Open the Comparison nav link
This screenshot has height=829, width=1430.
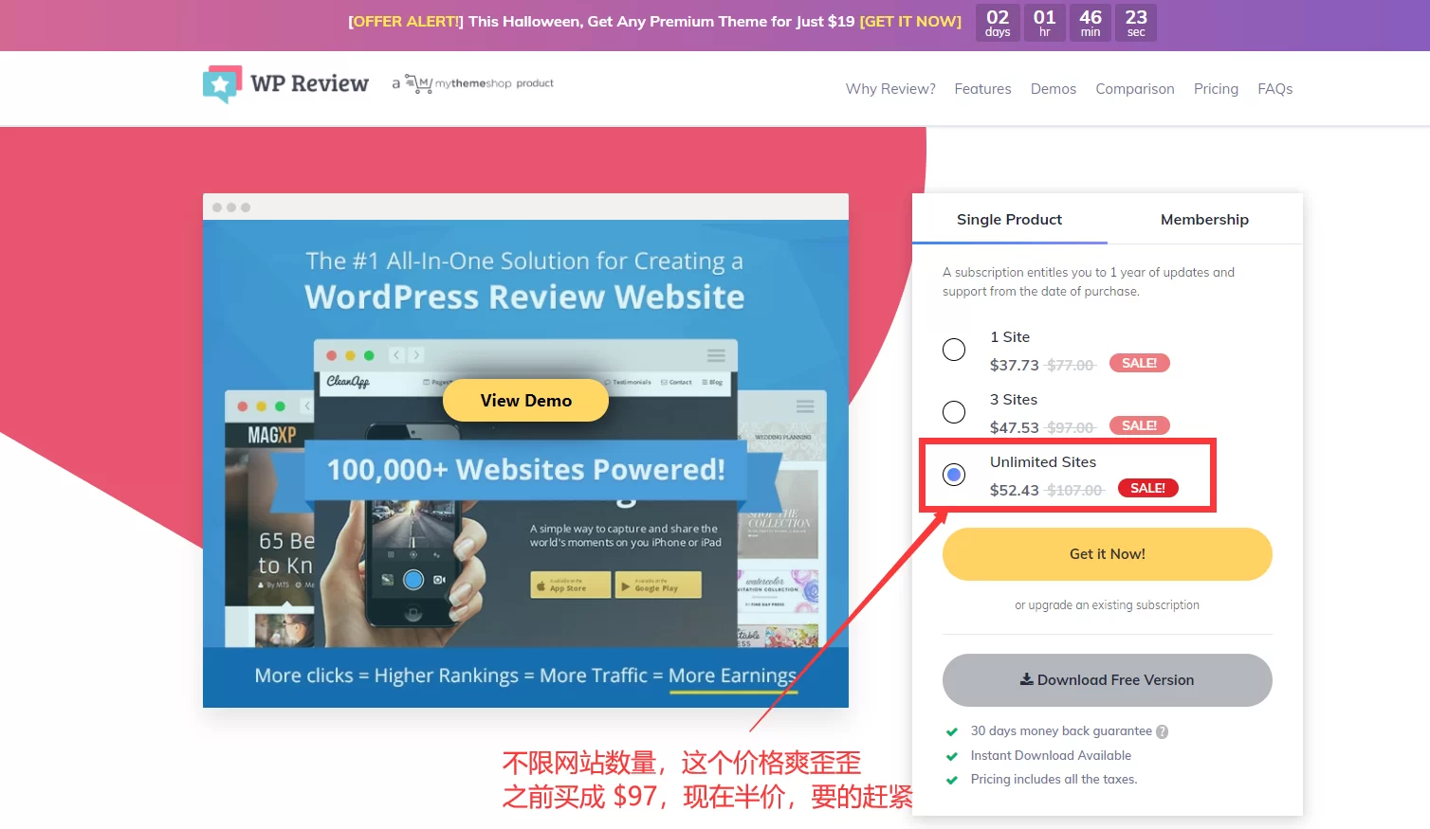click(1135, 89)
